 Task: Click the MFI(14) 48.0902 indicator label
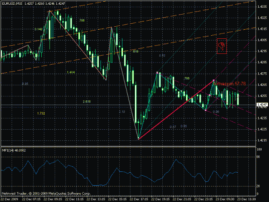14,150
